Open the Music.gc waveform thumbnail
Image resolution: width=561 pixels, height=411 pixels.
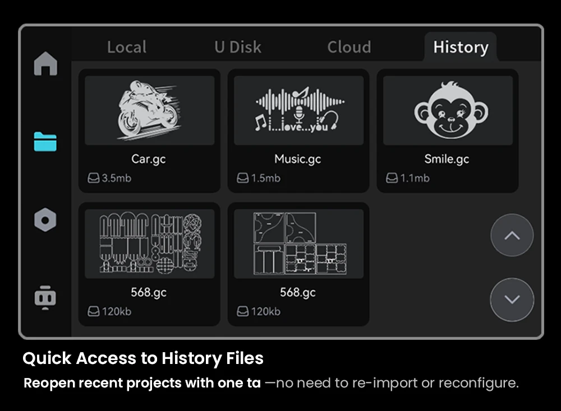pos(298,111)
